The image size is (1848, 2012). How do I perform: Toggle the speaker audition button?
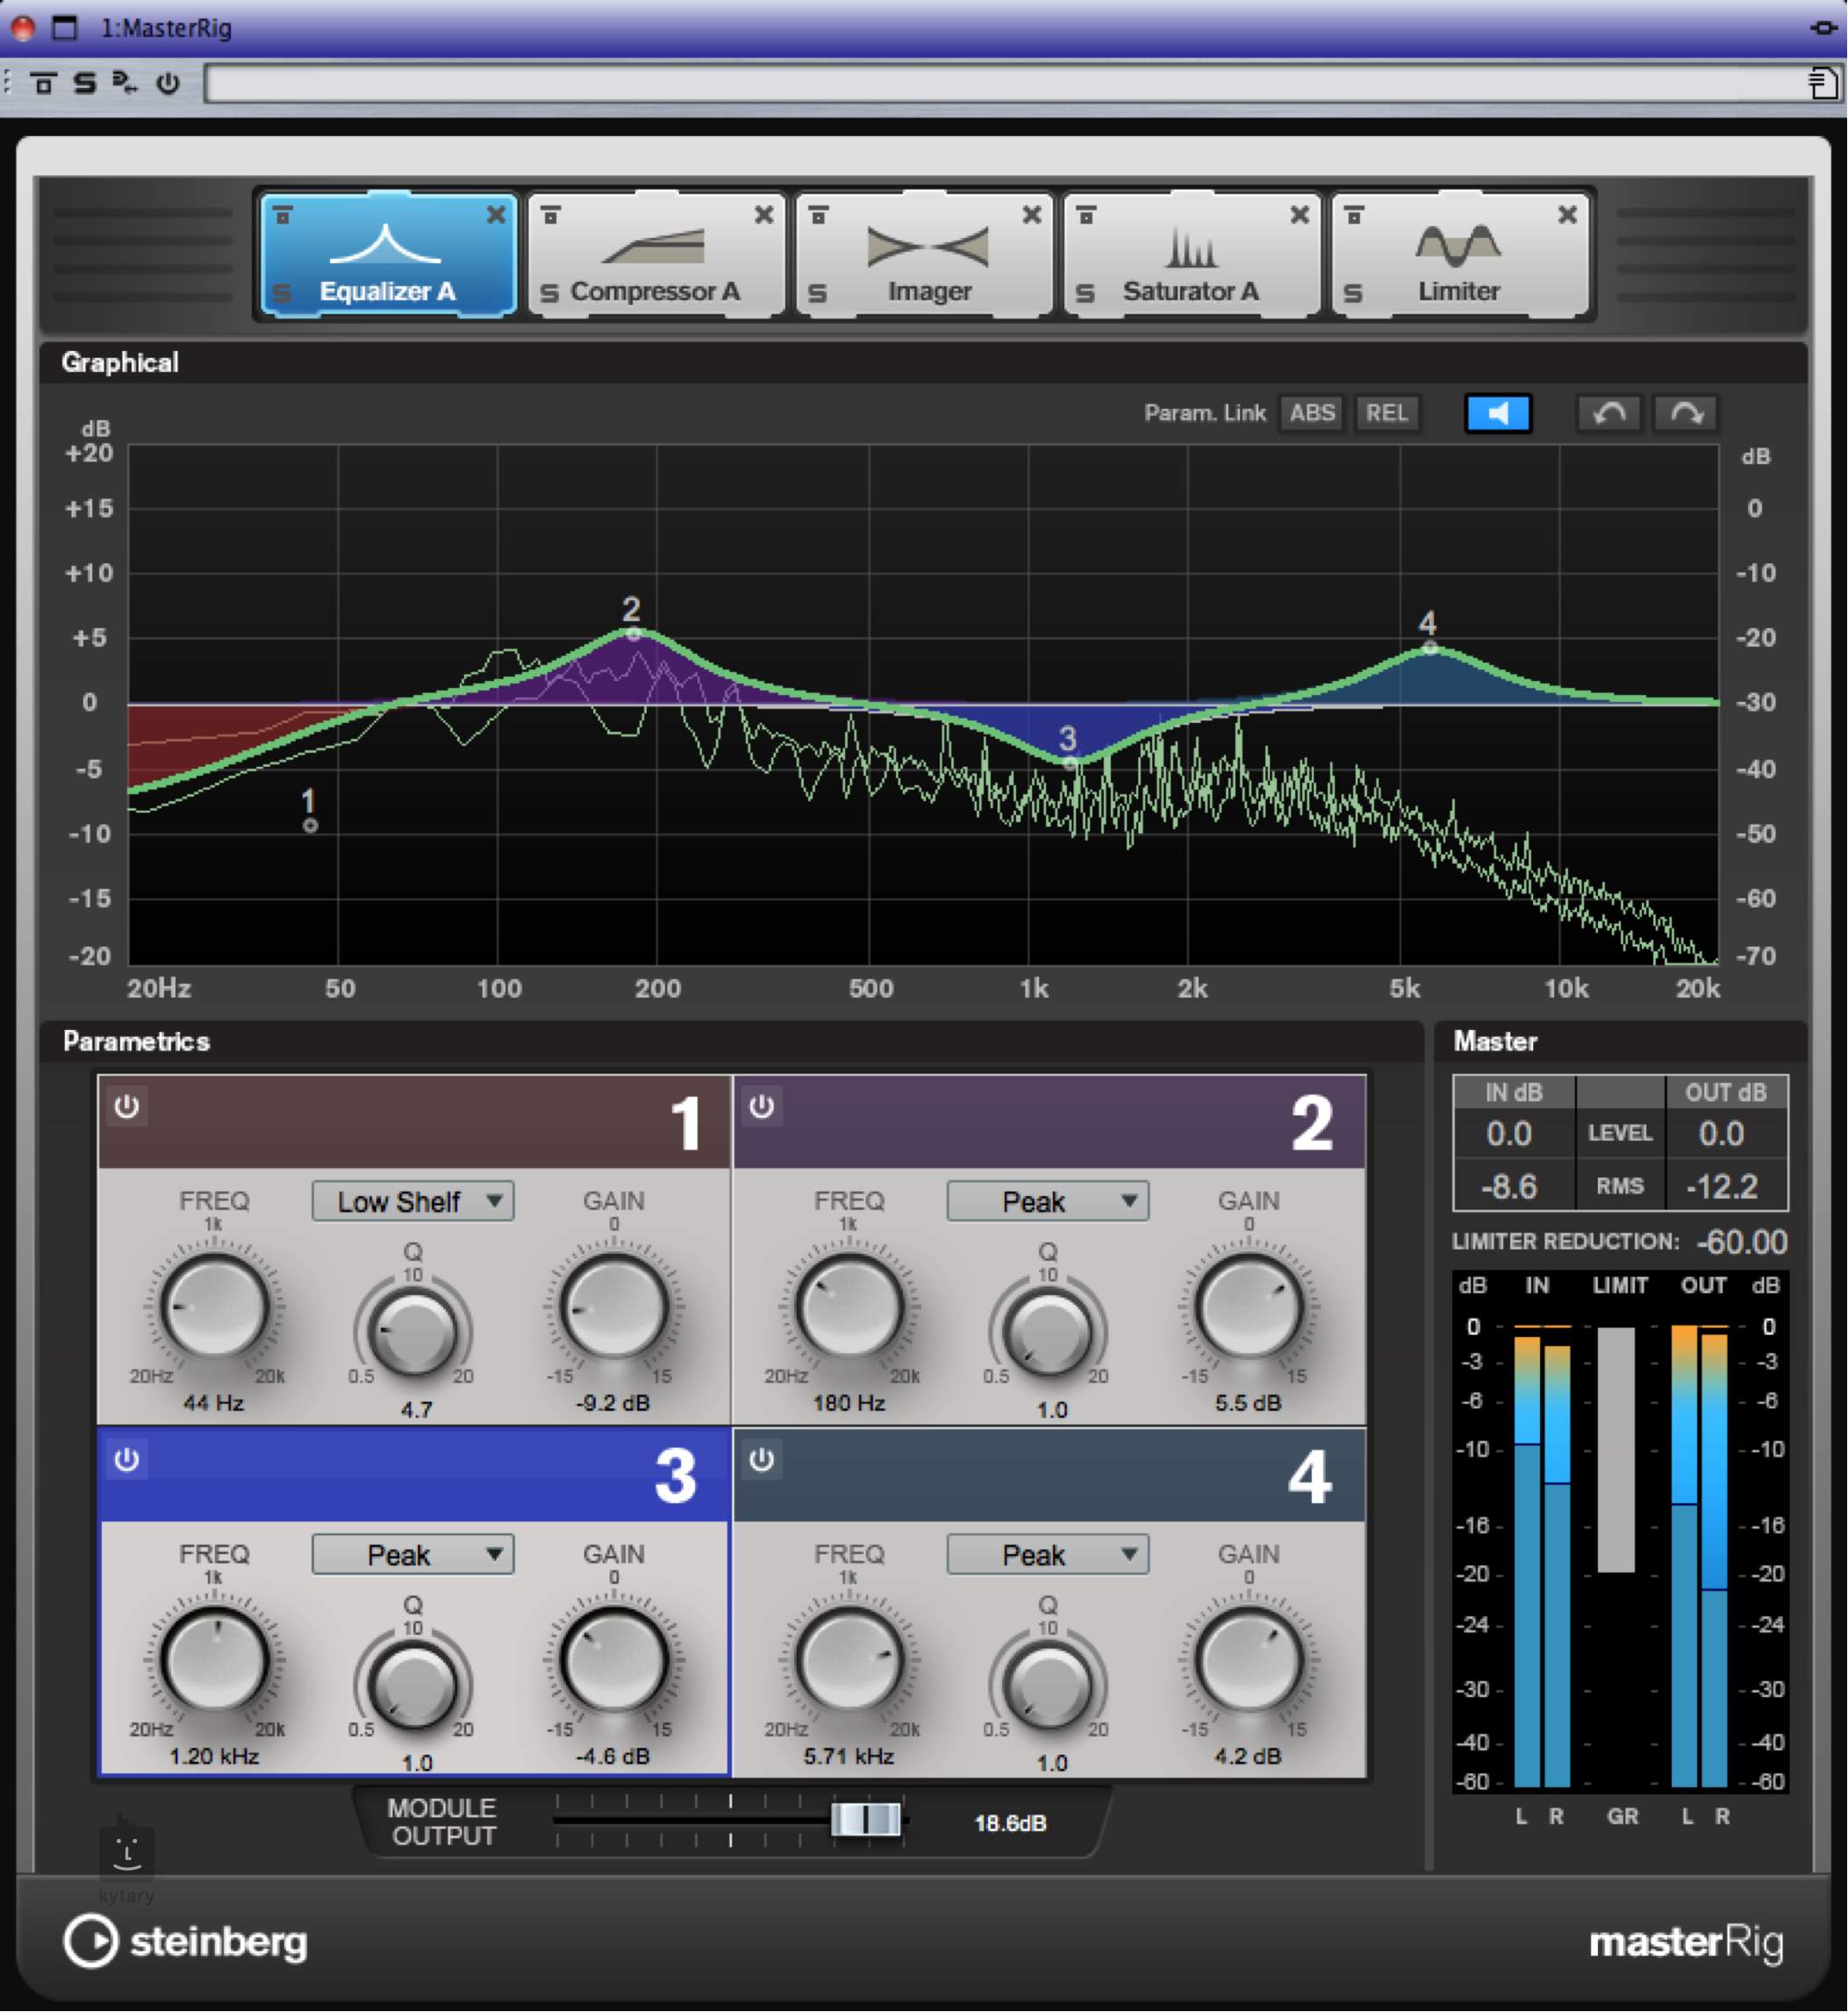click(x=1497, y=413)
